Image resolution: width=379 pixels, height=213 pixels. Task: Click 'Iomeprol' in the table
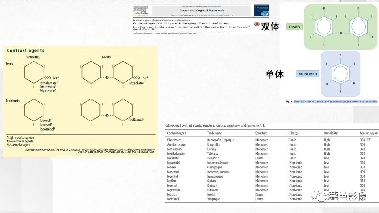[173, 172]
